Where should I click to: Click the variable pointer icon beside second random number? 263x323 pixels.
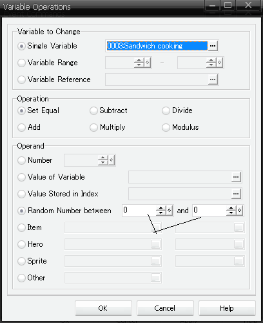240,211
